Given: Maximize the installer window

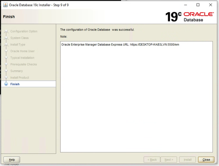Looking at the screenshot, I should (x=198, y=5).
